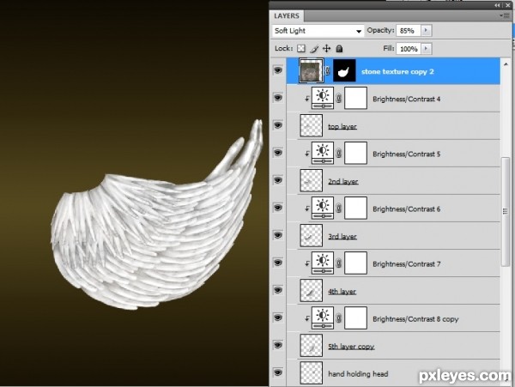Toggle visibility of Brightness/Contrast 4
The width and height of the screenshot is (515, 387).
click(278, 98)
